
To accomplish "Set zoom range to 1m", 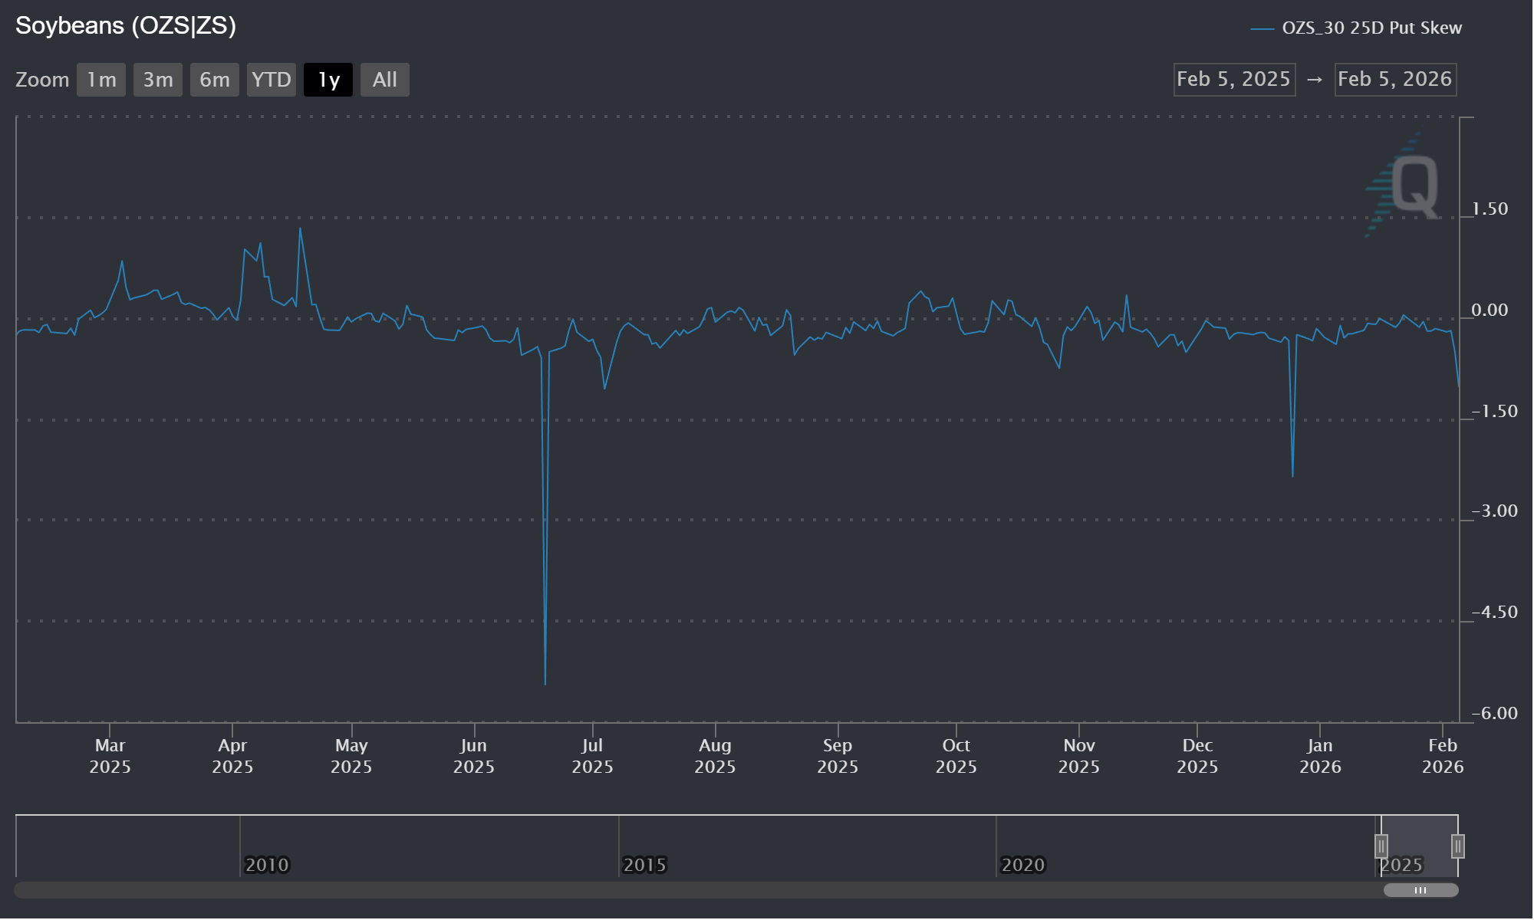I will point(101,80).
